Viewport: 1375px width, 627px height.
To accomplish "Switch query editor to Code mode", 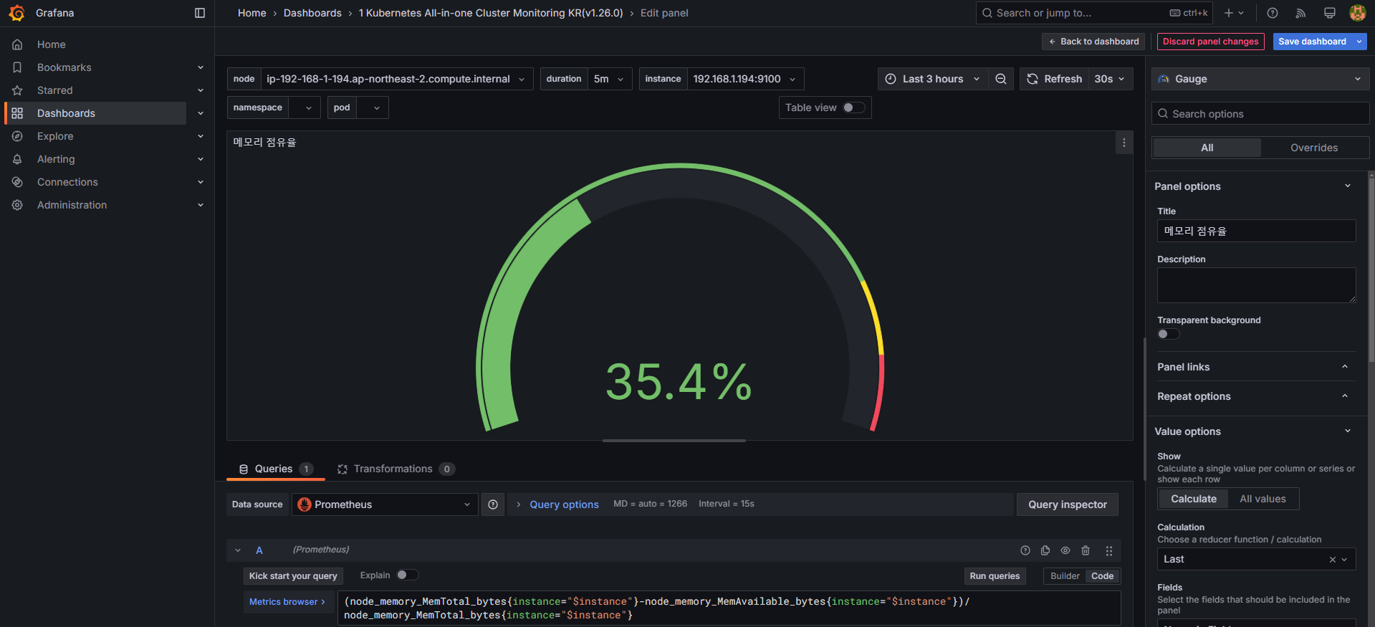I will point(1102,576).
